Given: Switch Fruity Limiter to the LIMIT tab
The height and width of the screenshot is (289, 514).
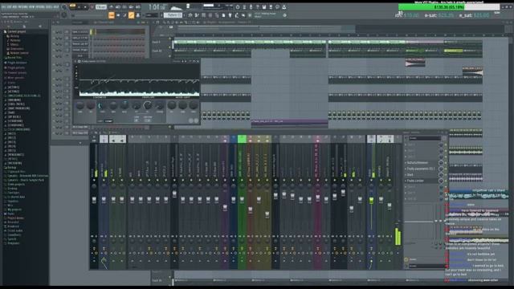Looking at the screenshot, I should [100, 121].
